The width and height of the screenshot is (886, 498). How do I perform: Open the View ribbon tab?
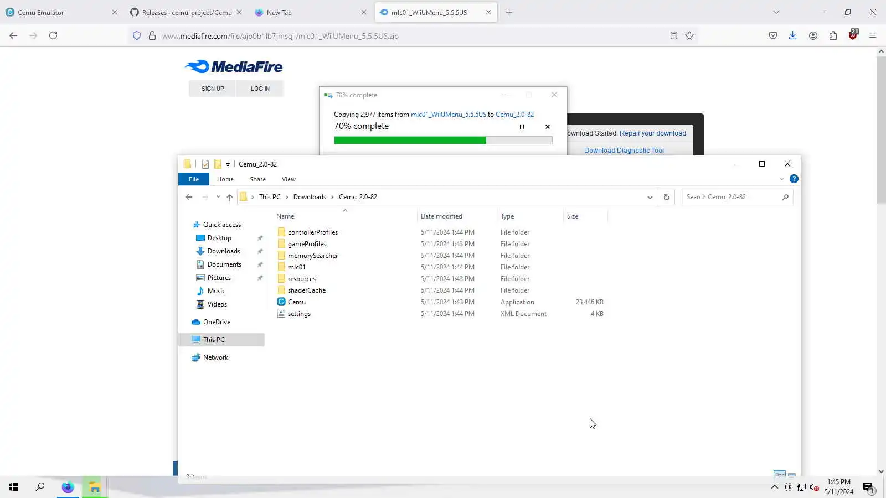(x=289, y=179)
